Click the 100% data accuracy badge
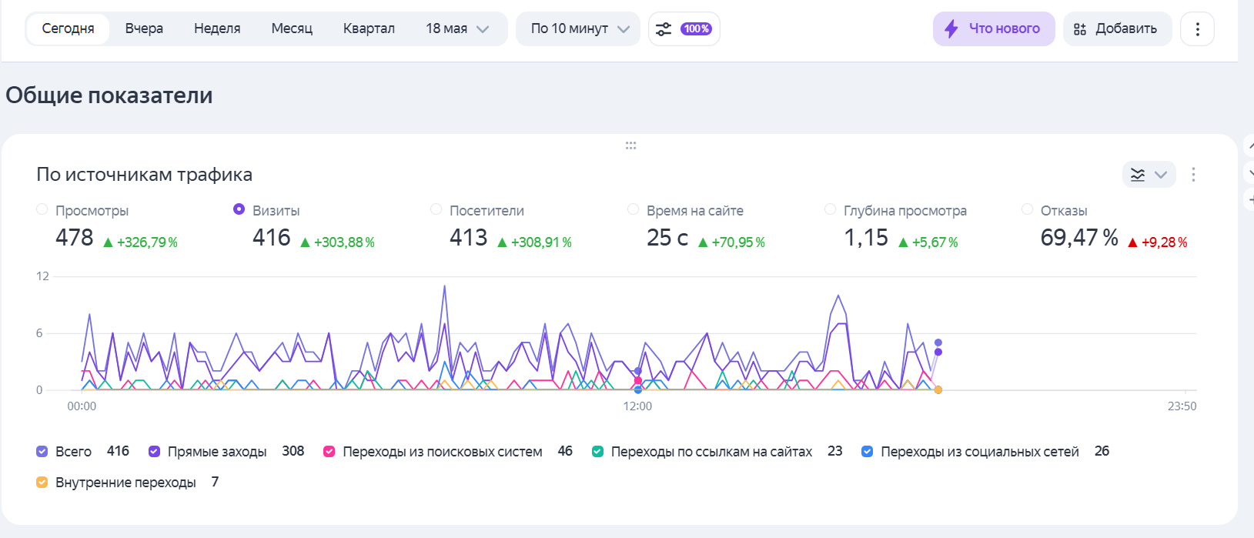The height and width of the screenshot is (538, 1254). tap(696, 29)
